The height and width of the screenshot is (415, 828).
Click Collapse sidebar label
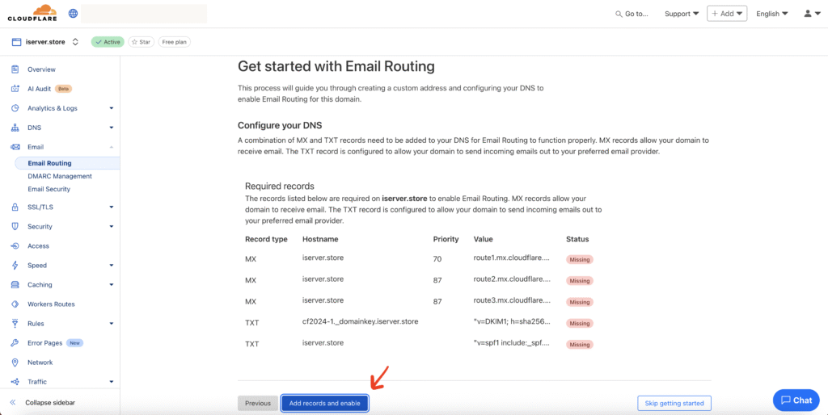click(x=50, y=402)
